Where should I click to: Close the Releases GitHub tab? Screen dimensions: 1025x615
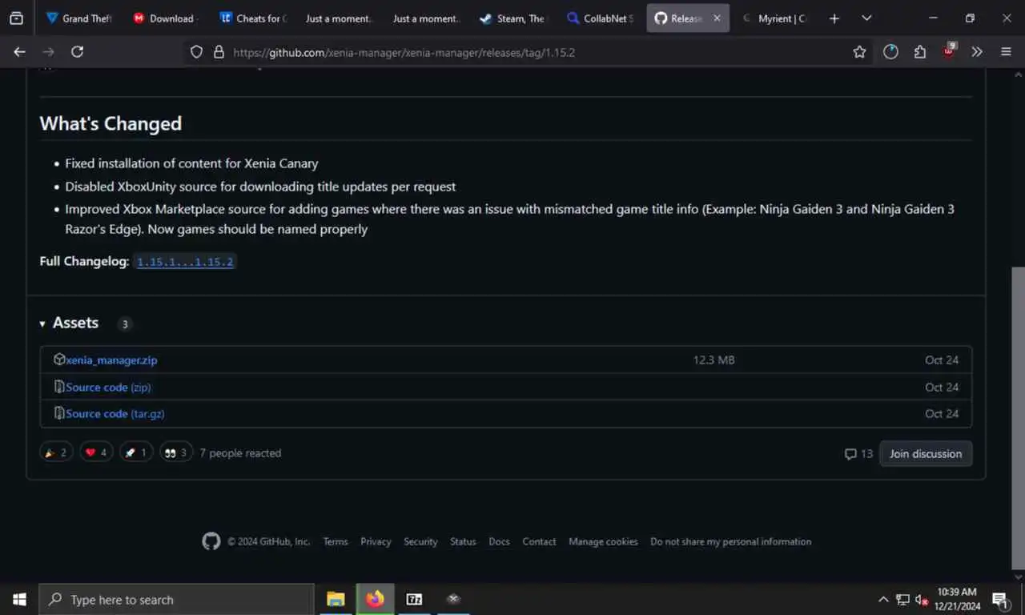pyautogui.click(x=717, y=18)
